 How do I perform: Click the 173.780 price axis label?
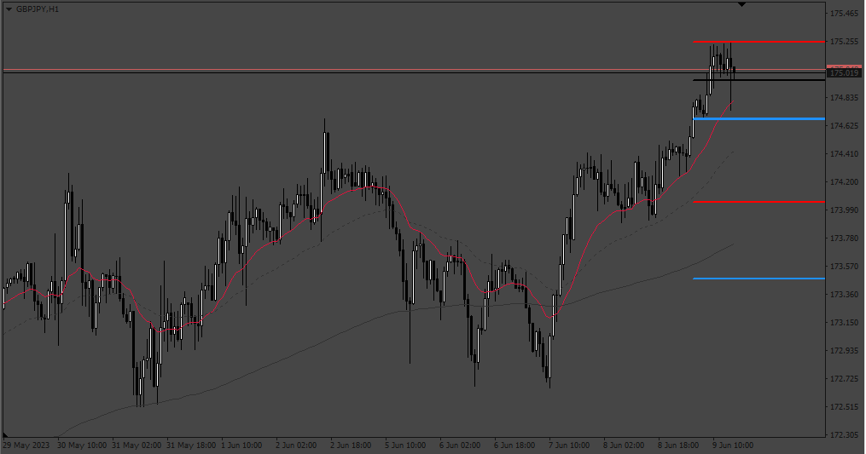click(845, 238)
